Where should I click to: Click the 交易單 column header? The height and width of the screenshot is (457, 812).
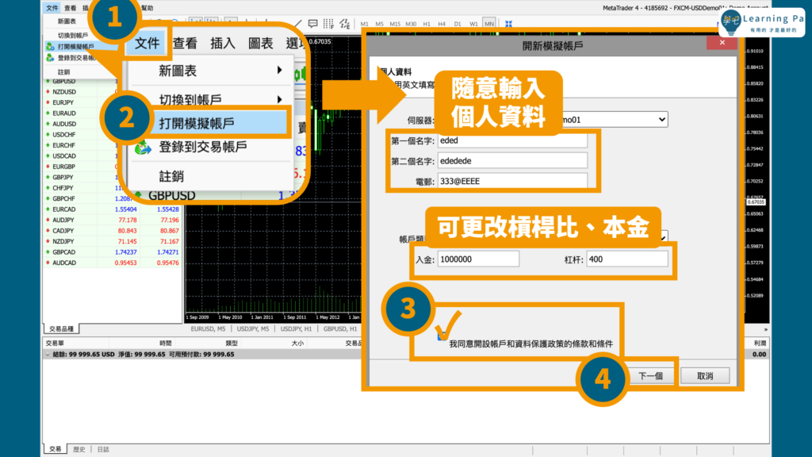pyautogui.click(x=55, y=343)
